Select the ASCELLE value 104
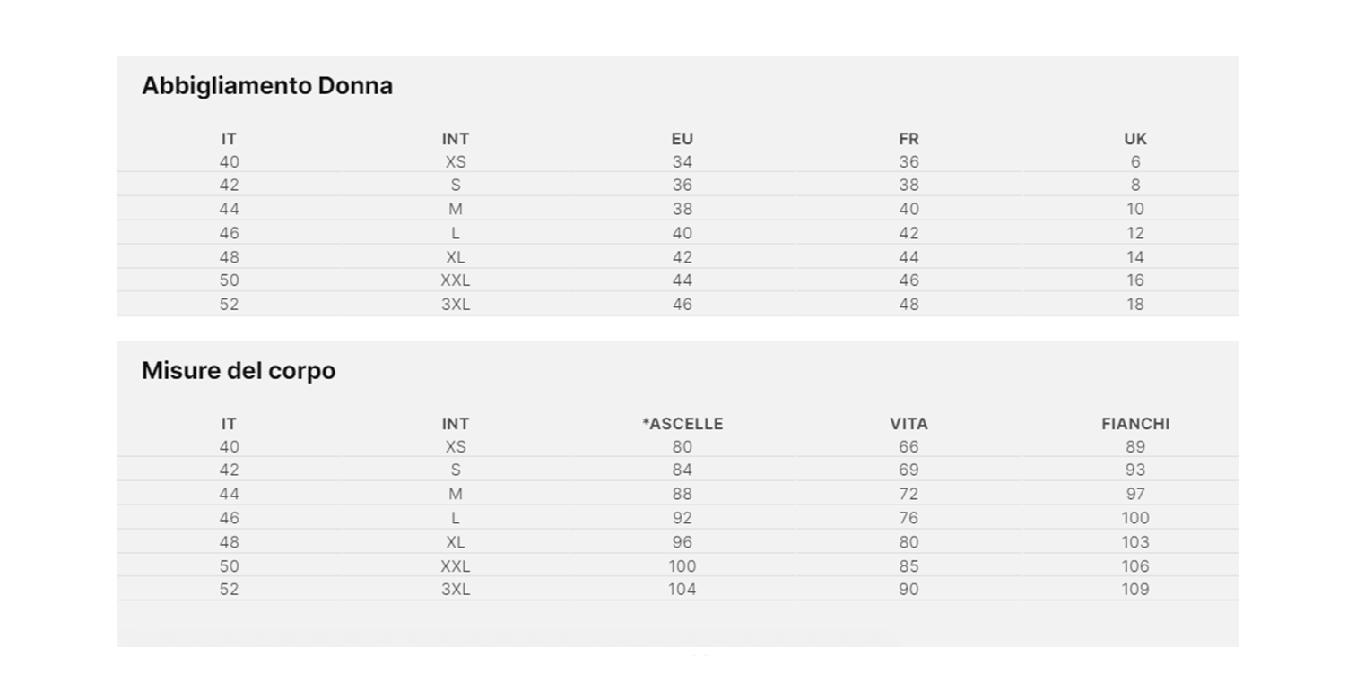Screen dimensions: 1356x699 pos(682,590)
